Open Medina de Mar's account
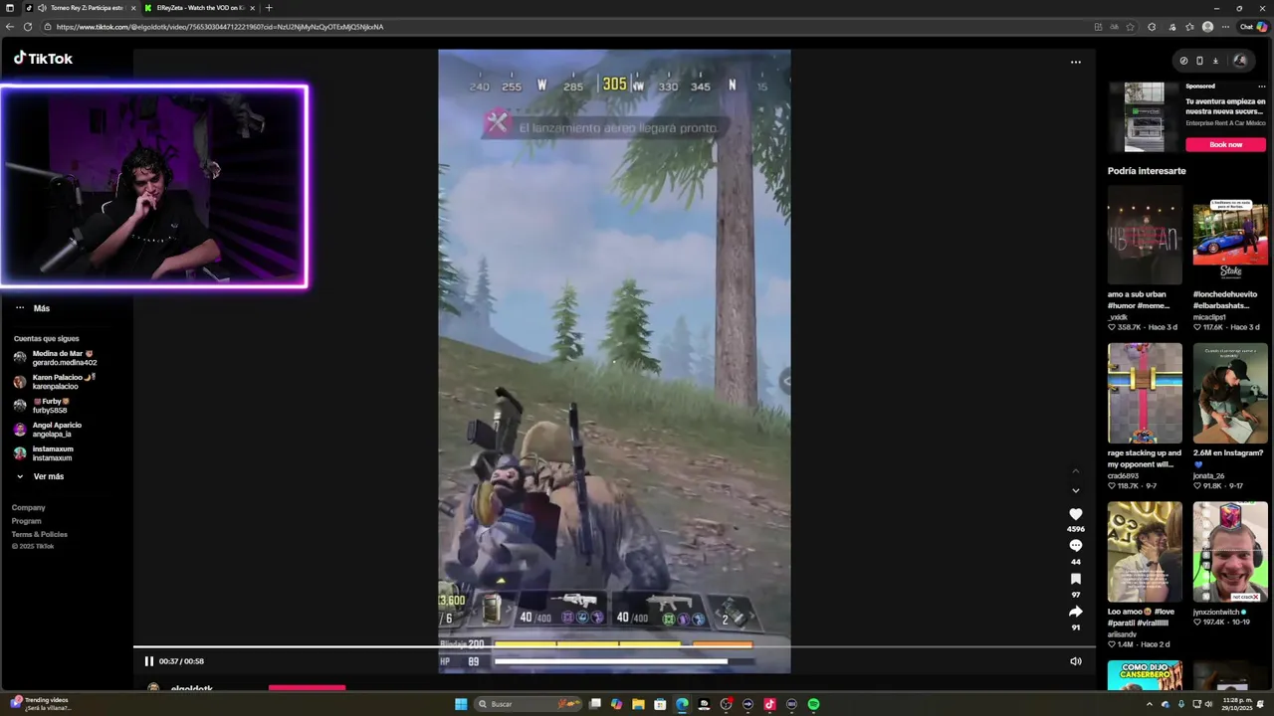Screen dimensions: 1274x716 tap(55, 358)
